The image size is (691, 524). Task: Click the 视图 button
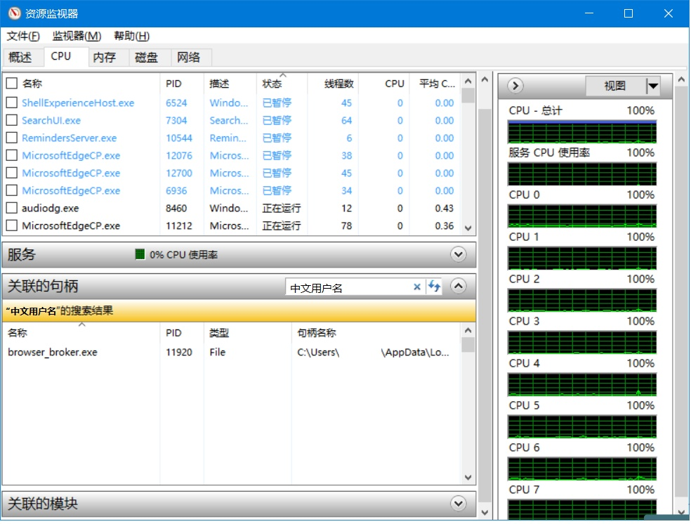click(x=615, y=86)
